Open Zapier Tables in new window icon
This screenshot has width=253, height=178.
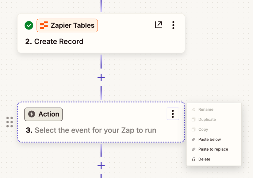coord(158,25)
